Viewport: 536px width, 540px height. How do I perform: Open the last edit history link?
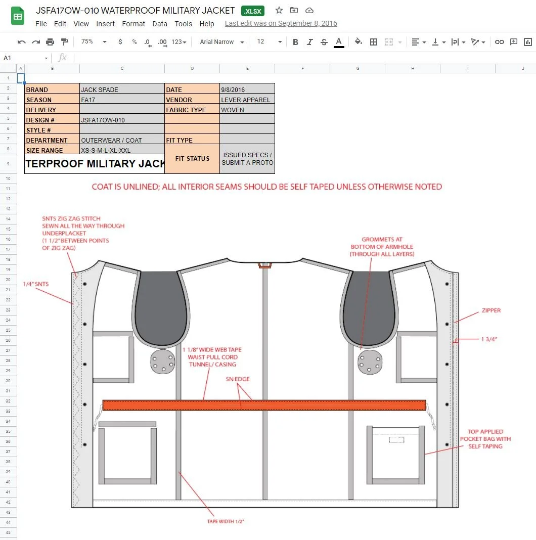tap(281, 23)
